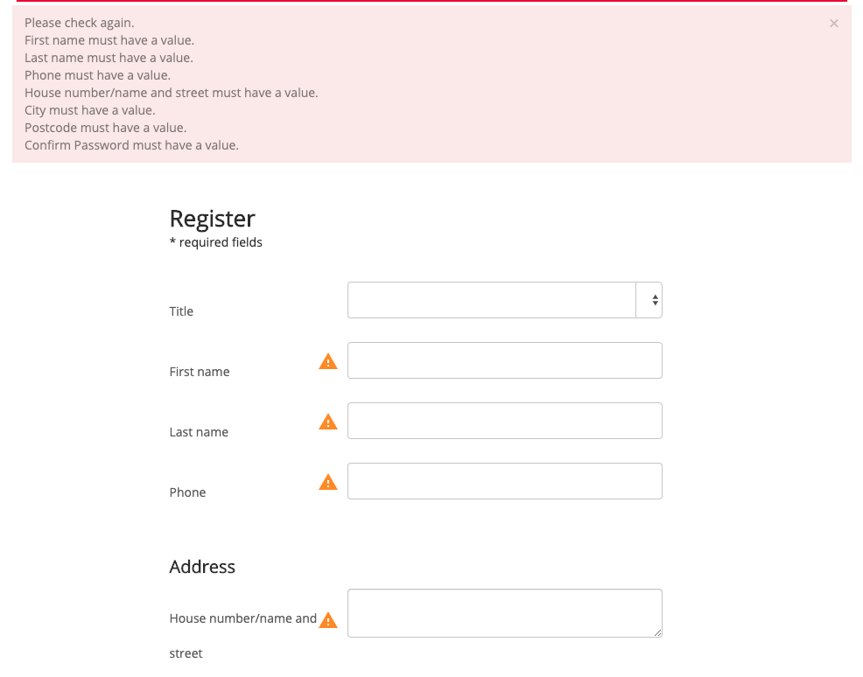This screenshot has width=863, height=677.
Task: Click the orange warning icon beside Phone
Action: [328, 482]
